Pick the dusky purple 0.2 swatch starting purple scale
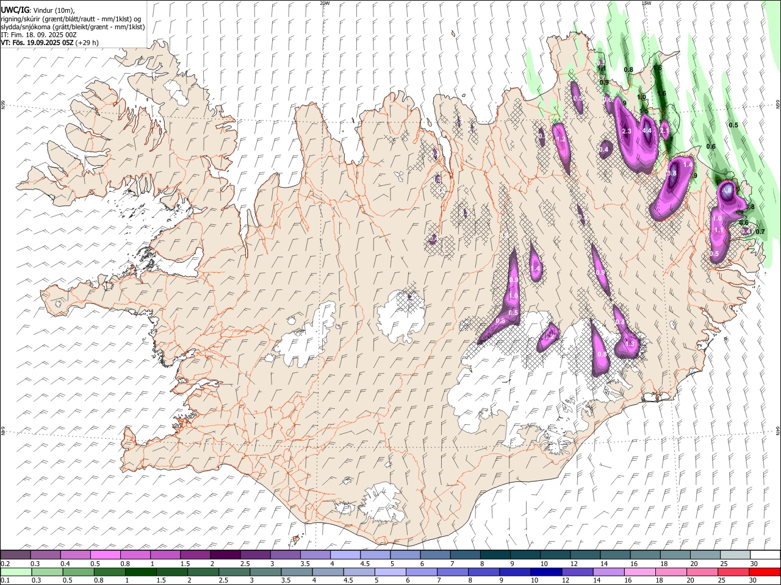The image size is (781, 585). pos(15,555)
